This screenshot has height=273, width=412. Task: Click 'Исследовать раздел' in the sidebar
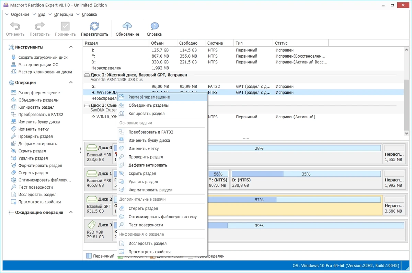[x=37, y=195]
